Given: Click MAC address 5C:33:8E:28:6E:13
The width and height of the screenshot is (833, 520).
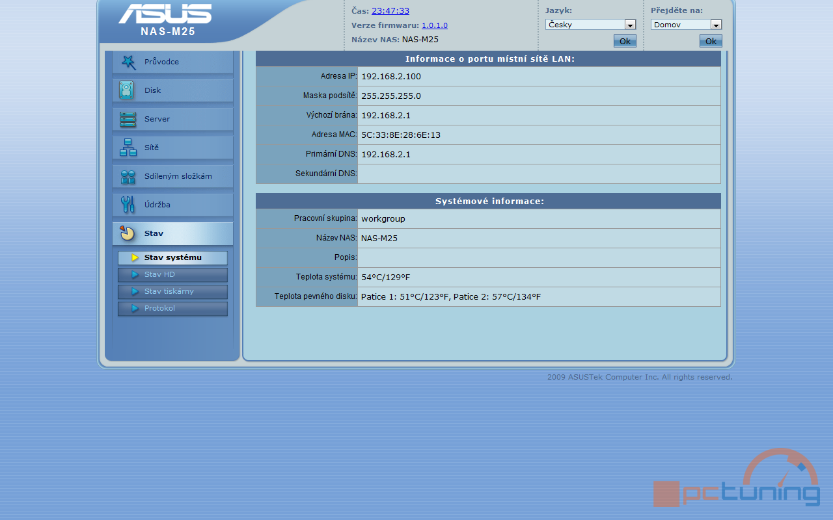Looking at the screenshot, I should coord(401,135).
